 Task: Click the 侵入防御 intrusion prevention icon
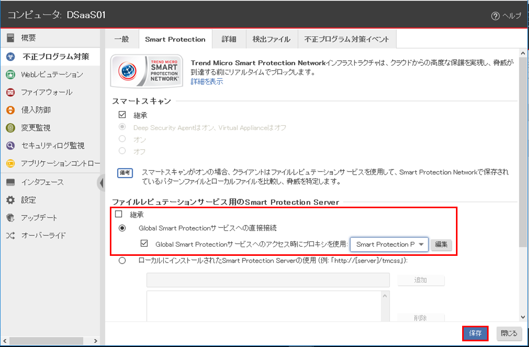(x=10, y=110)
